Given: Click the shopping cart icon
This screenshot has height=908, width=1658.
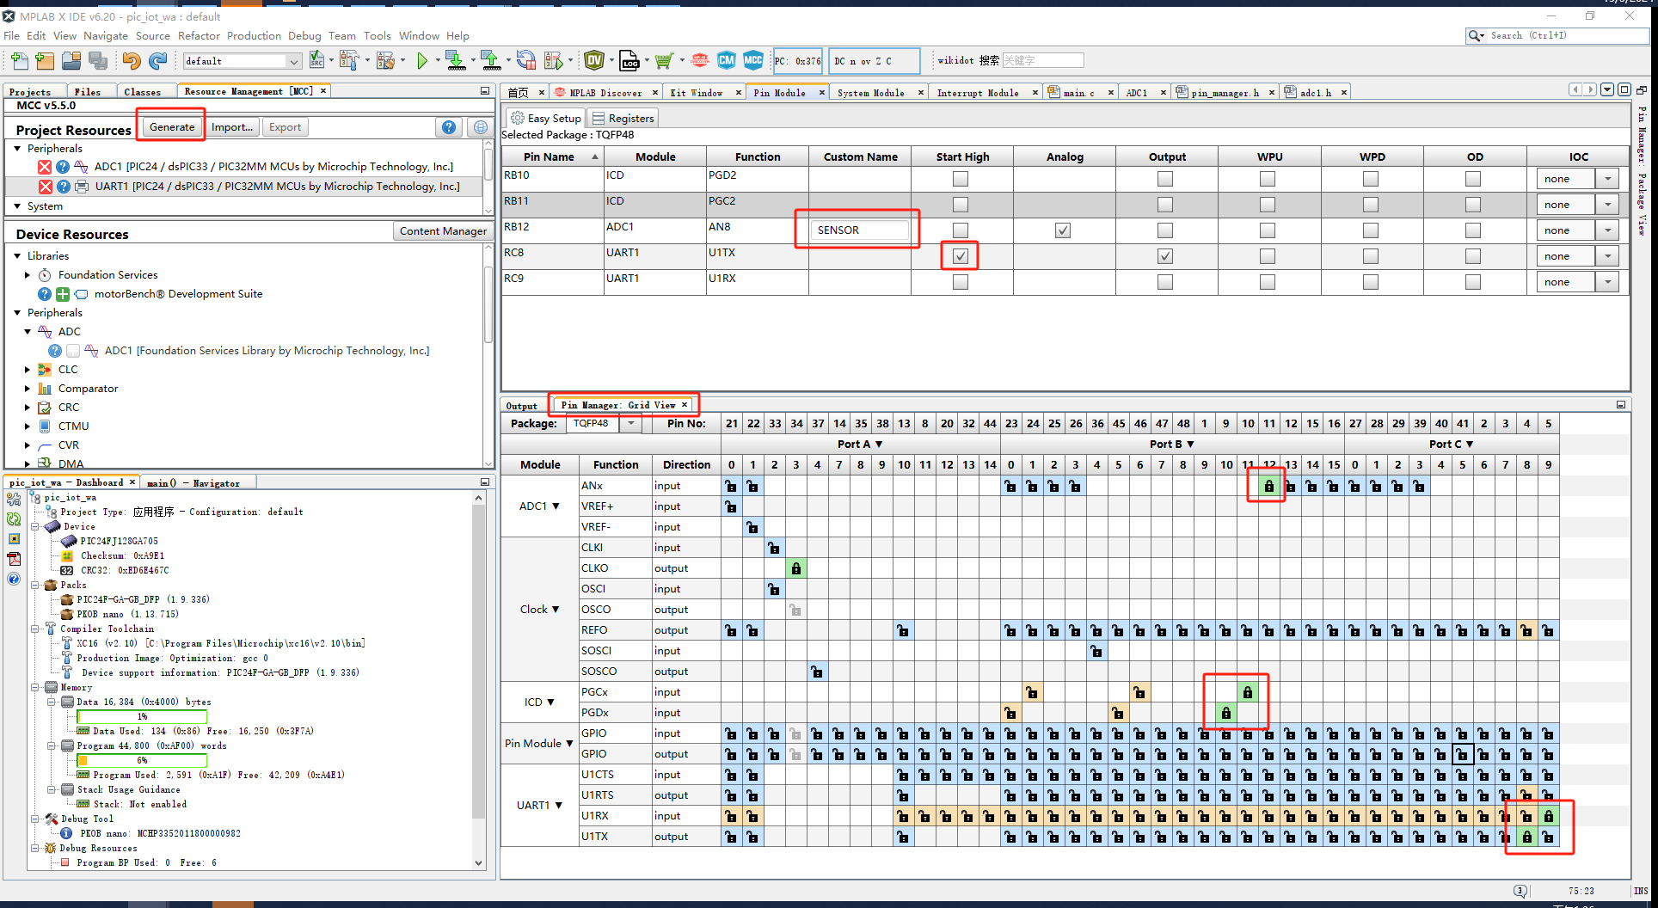Looking at the screenshot, I should point(663,60).
